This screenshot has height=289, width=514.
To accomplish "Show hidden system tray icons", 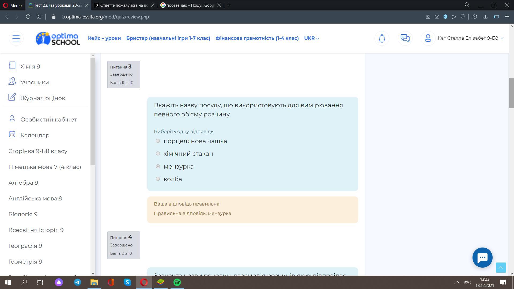I will [457, 282].
